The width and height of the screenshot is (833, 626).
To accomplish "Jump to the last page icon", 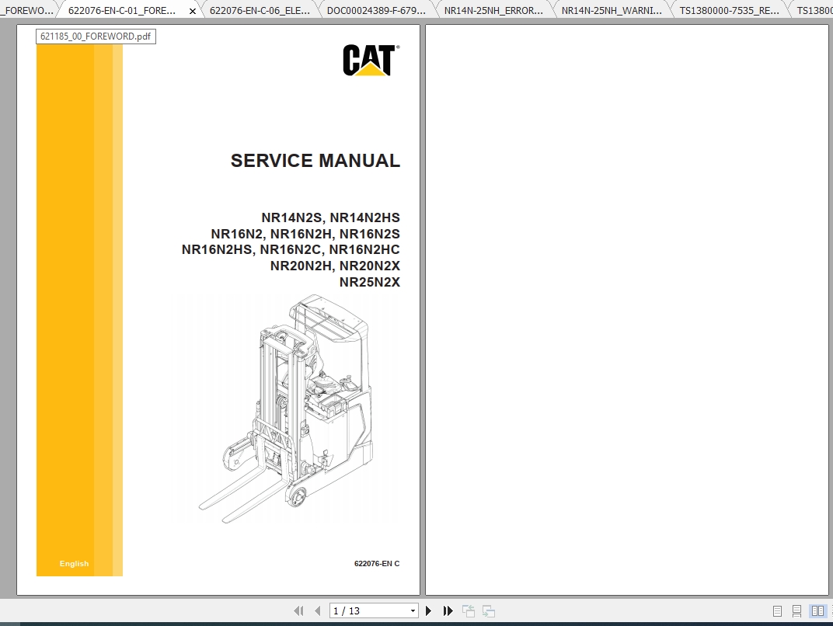I will 448,610.
